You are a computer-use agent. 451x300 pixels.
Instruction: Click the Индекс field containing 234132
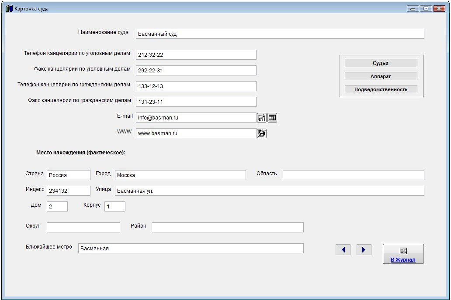[69, 191]
